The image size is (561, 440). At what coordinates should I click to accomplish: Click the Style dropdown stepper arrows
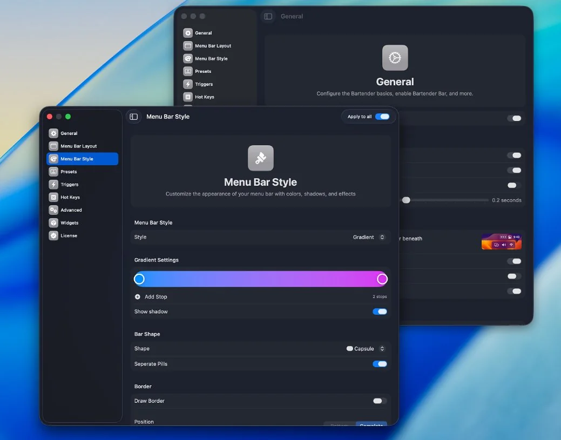click(382, 237)
